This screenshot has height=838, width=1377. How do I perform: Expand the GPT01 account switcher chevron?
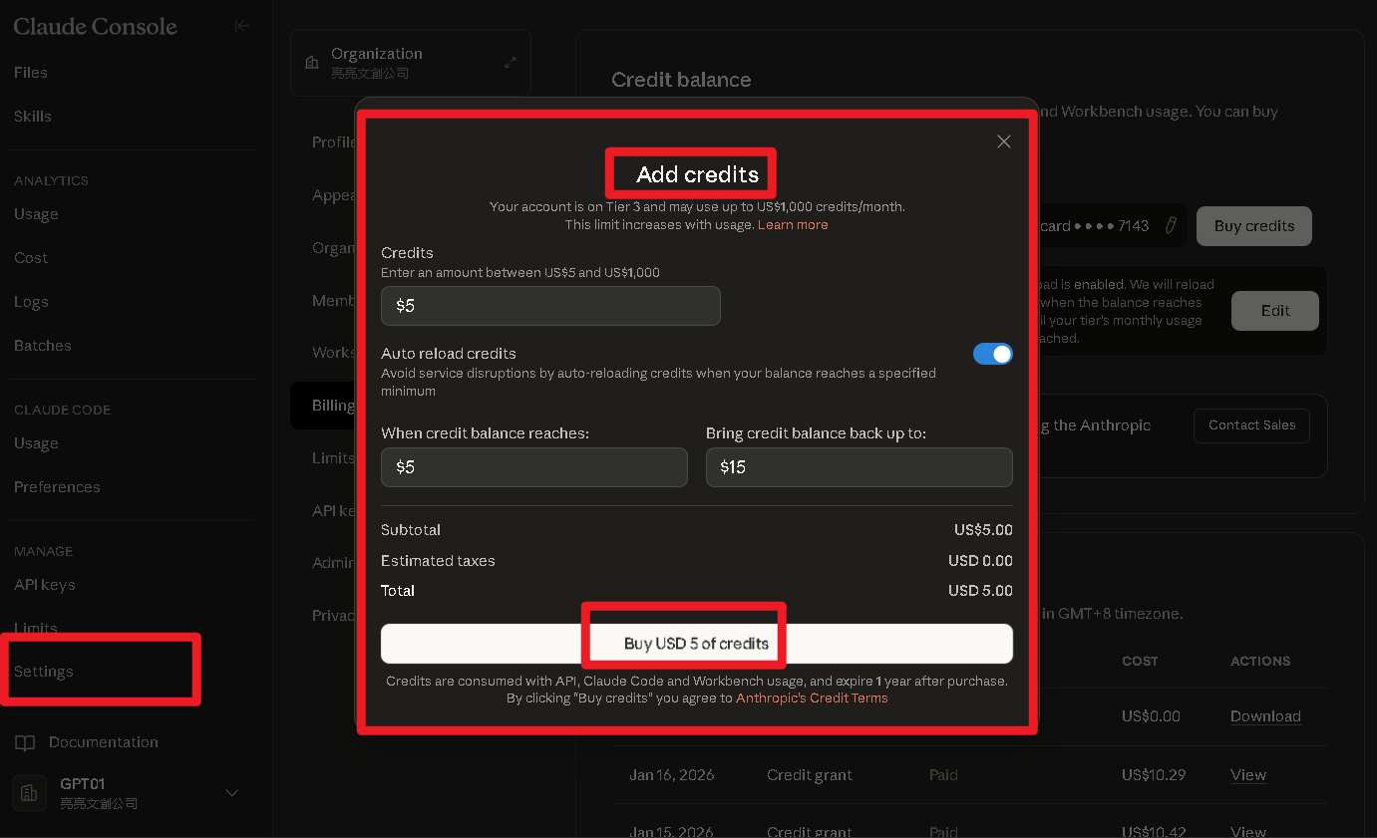pos(231,792)
